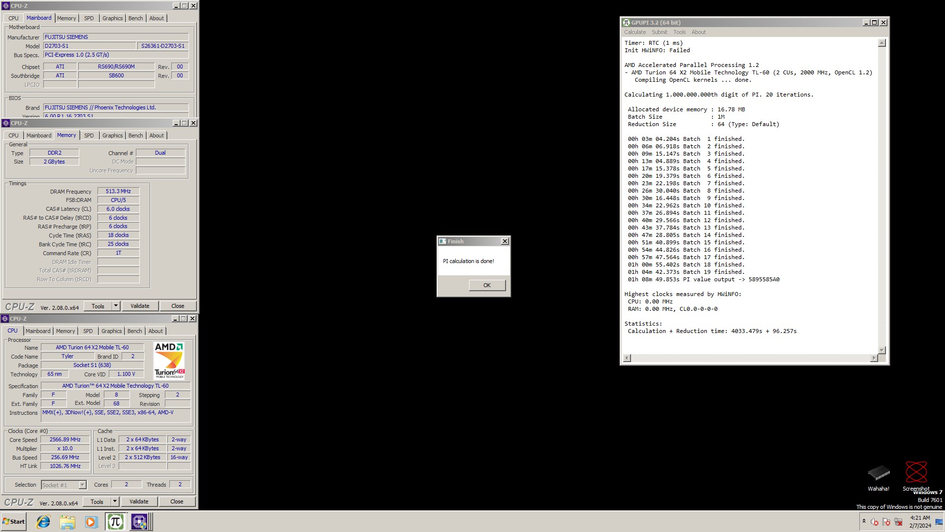The width and height of the screenshot is (945, 532).
Task: Select SPD tab in middle CPU-Z window
Action: tap(89, 135)
